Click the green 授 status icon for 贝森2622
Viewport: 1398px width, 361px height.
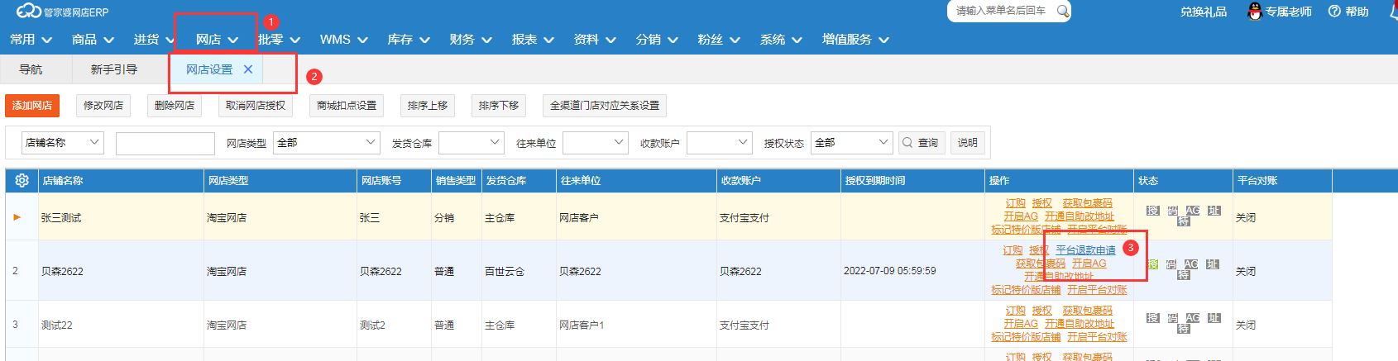pyautogui.click(x=1152, y=264)
